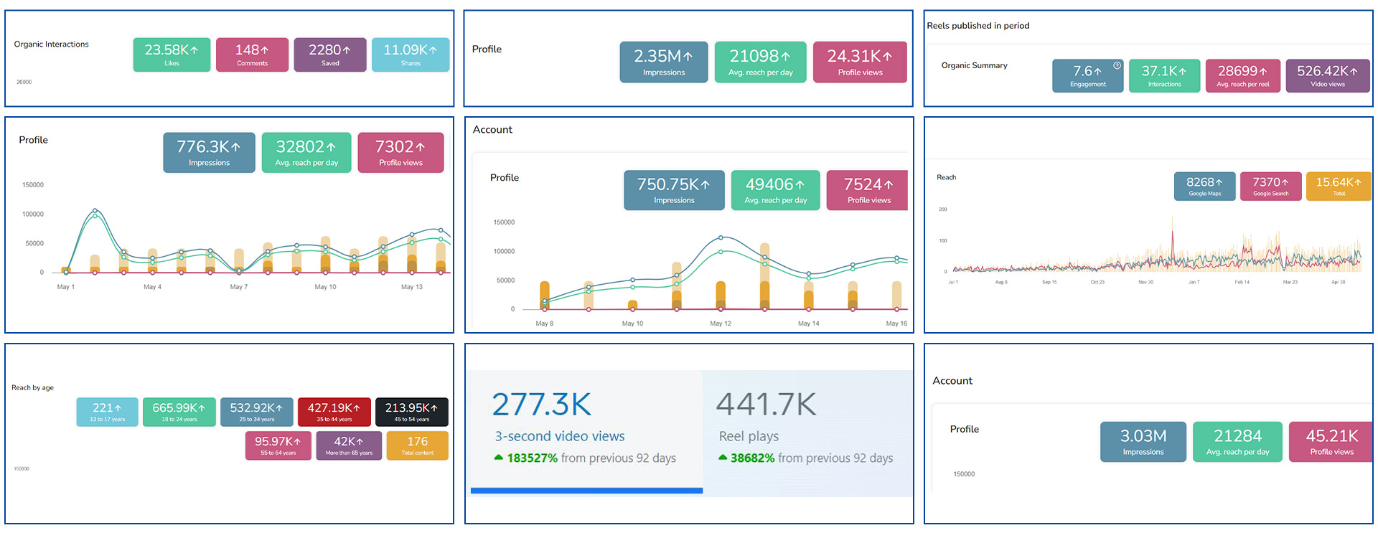
Task: Click the 7524 Profile views card
Action: pos(868,190)
